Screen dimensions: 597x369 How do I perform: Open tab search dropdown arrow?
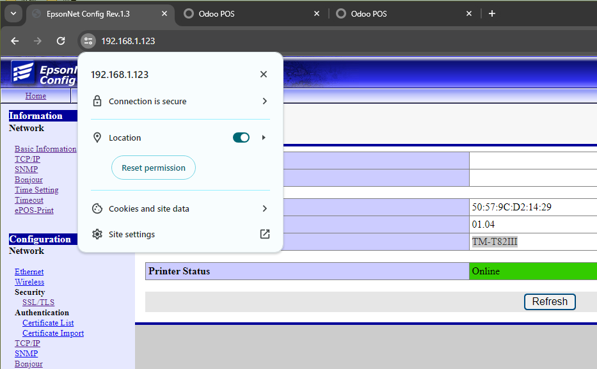pyautogui.click(x=13, y=13)
